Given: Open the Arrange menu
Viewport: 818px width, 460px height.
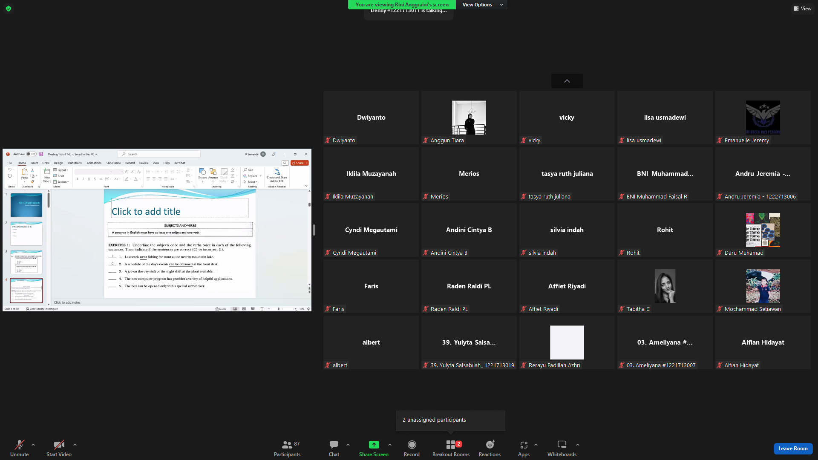Looking at the screenshot, I should (x=213, y=175).
